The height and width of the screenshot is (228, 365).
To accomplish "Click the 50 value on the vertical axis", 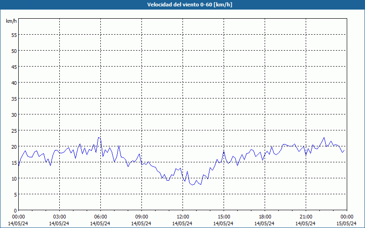I will (x=14, y=51).
